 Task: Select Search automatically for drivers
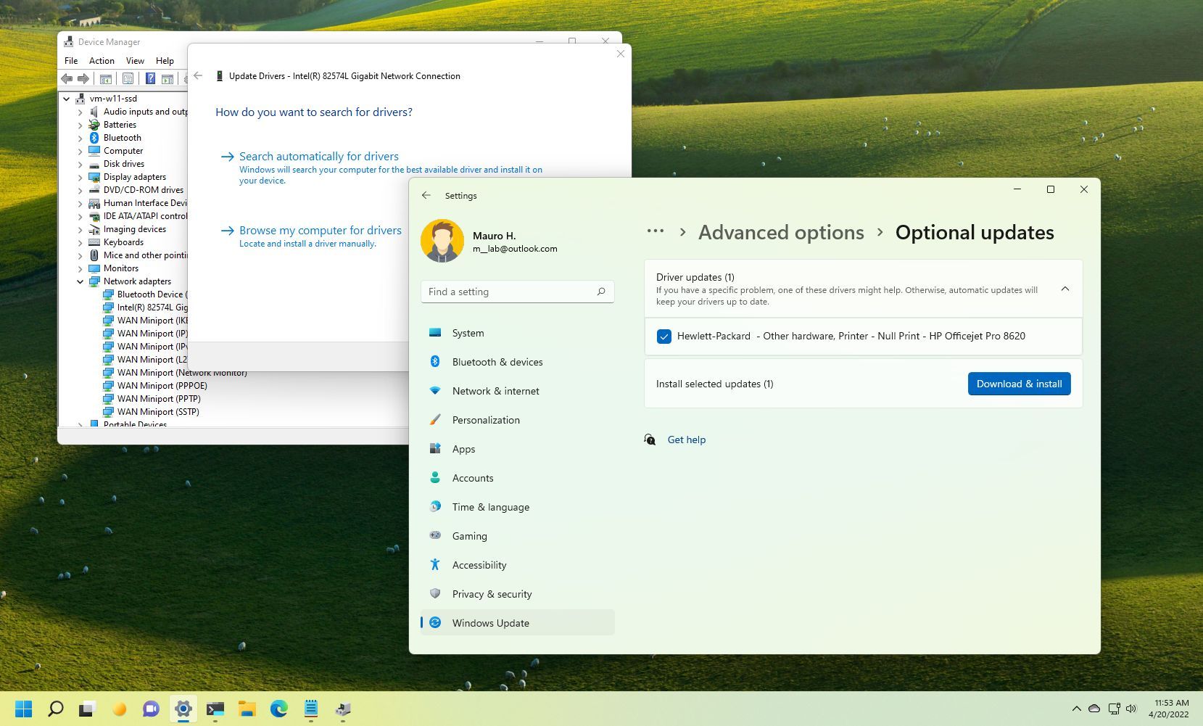click(318, 156)
